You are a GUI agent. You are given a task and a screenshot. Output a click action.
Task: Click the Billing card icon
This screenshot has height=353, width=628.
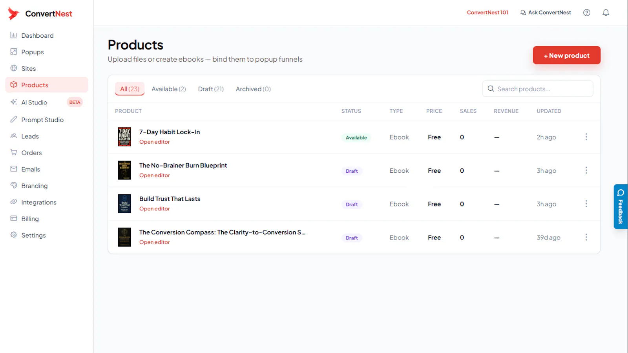point(14,218)
